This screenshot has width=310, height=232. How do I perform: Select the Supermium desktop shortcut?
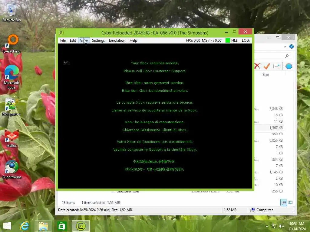point(12,169)
